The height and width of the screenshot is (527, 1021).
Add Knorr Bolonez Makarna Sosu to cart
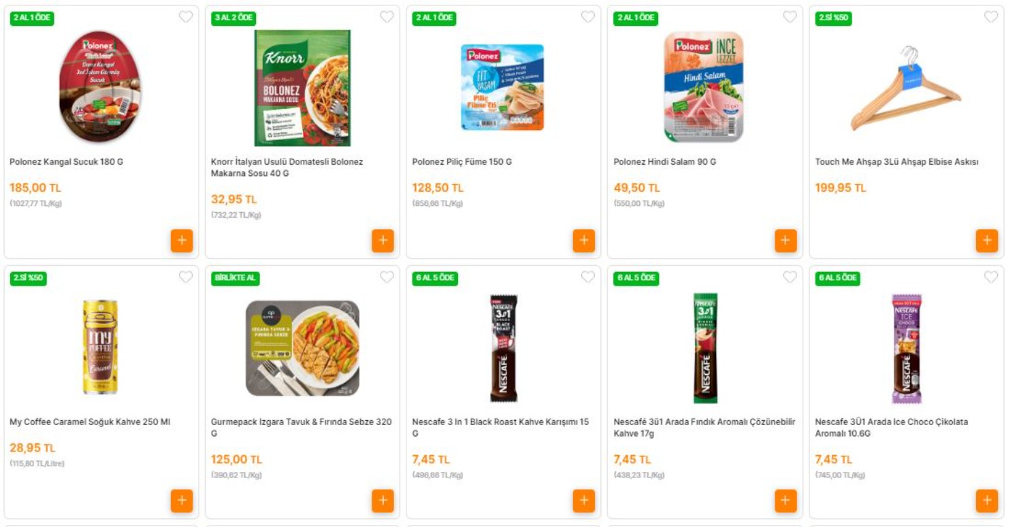click(x=383, y=241)
